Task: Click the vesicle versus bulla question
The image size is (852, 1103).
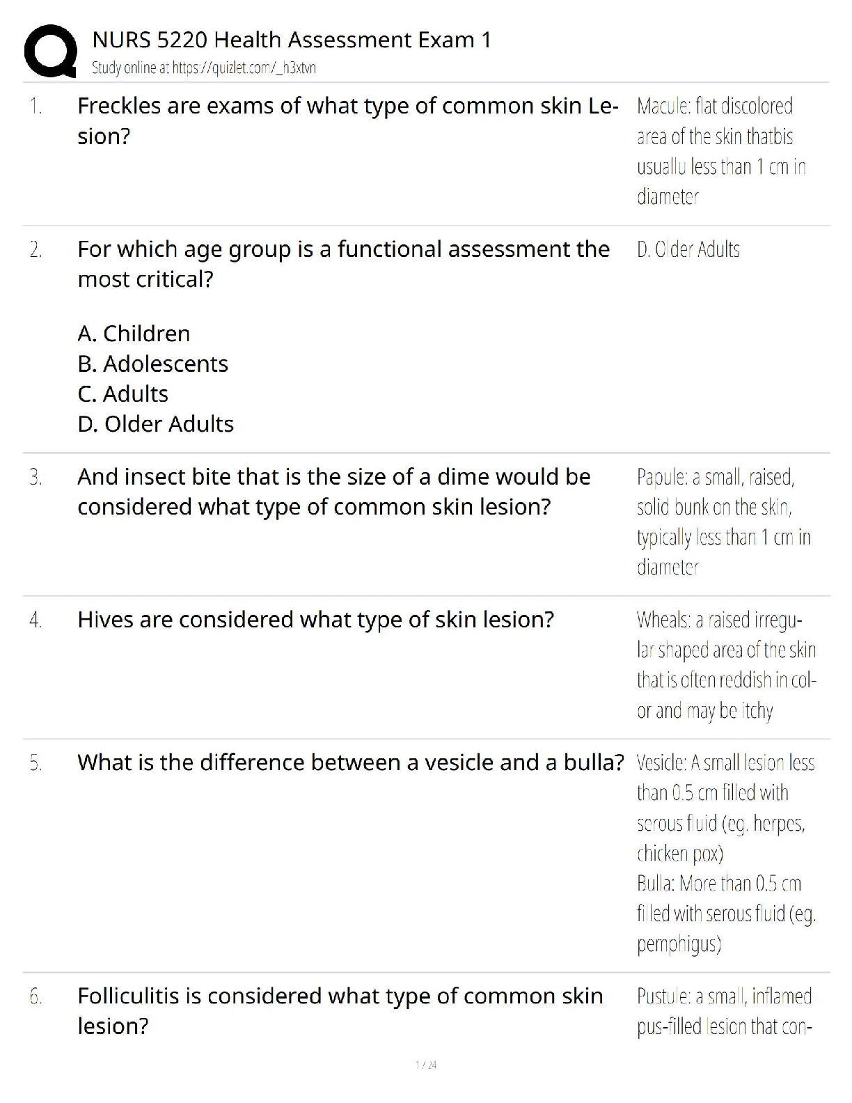Action: tap(350, 762)
